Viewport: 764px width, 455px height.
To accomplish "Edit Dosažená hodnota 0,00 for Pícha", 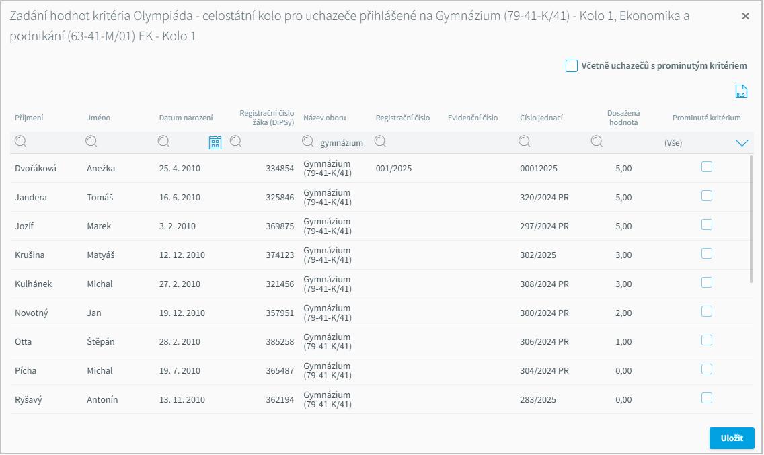I will (623, 371).
